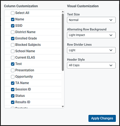Image resolution: width=120 pixels, height=126 pixels.
Task: Enable the Presentation column checkbox
Action: tap(13, 70)
